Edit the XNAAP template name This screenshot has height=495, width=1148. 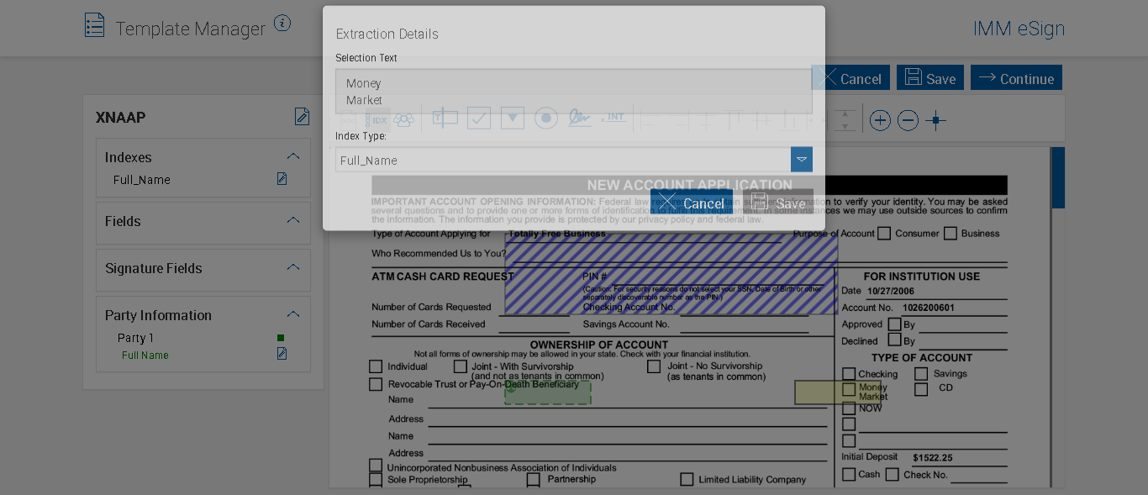pos(302,117)
